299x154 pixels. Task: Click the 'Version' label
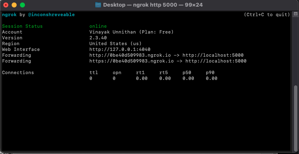coord(12,38)
